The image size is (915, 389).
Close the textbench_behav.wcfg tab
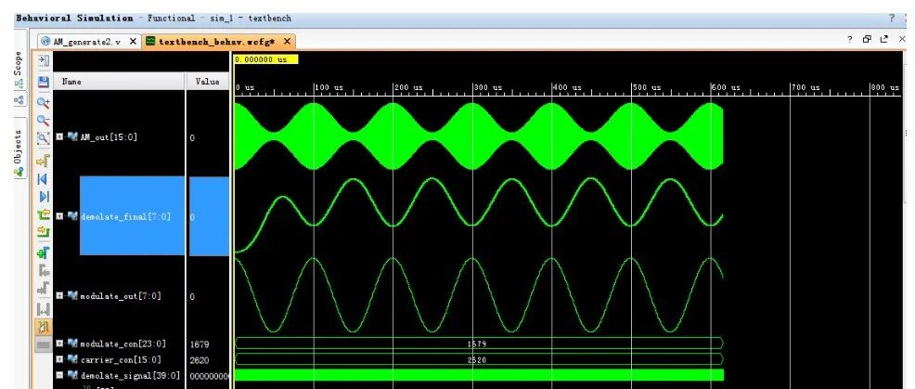pyautogui.click(x=287, y=42)
